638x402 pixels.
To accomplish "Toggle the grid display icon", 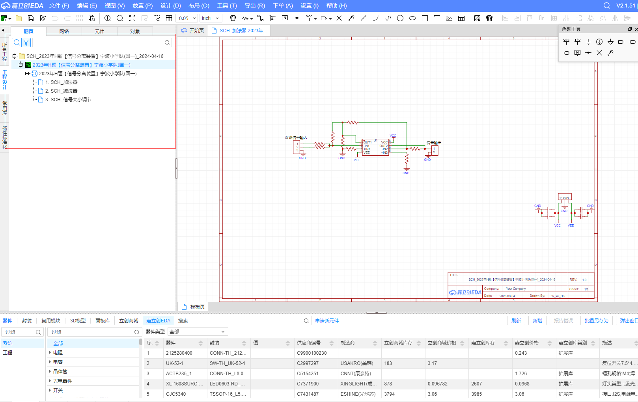I will tap(169, 18).
